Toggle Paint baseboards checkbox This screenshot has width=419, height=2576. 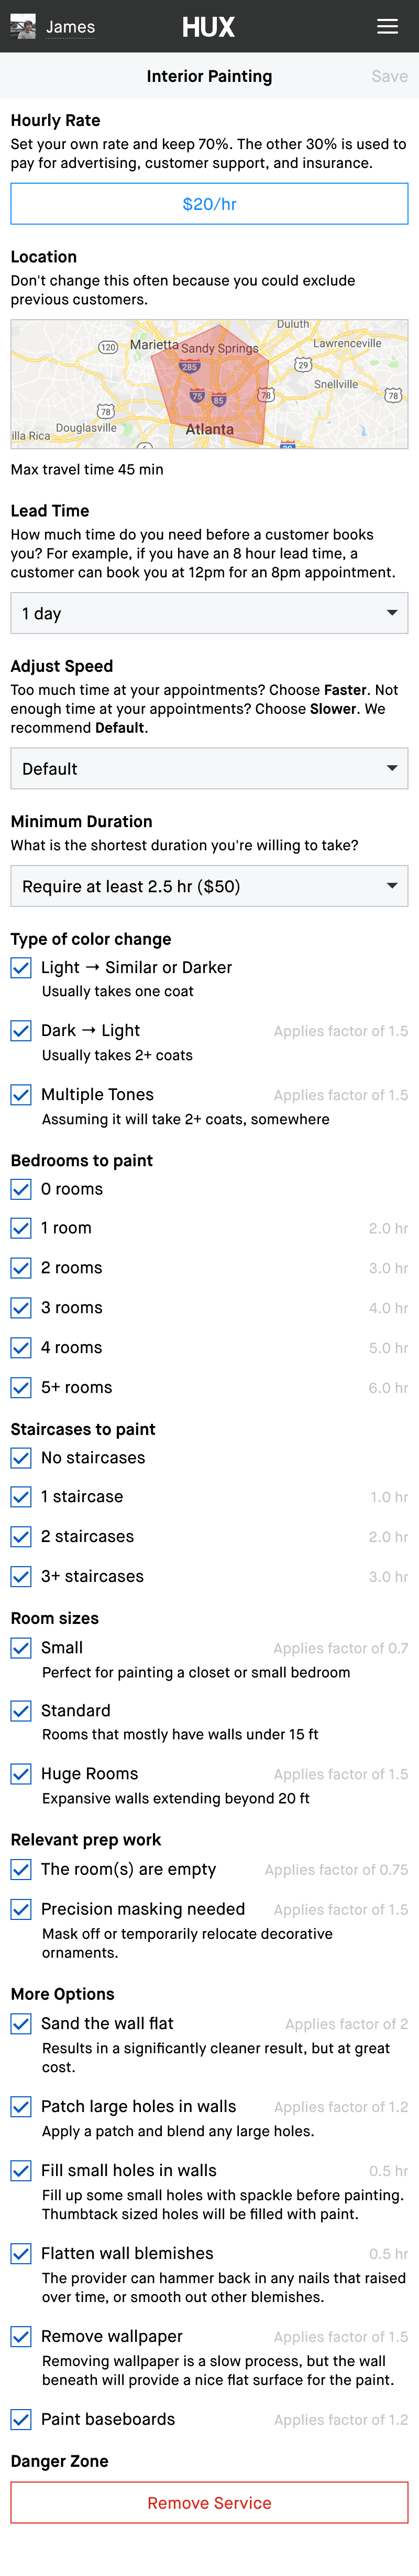point(21,2420)
